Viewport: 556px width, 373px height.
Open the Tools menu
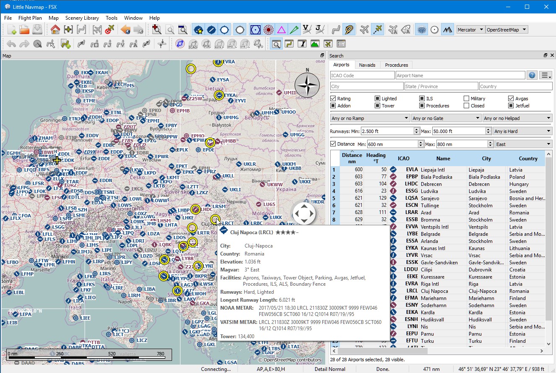[x=112, y=18]
